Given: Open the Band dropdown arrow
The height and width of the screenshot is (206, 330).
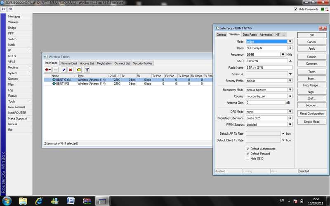Looking at the screenshot, I should 290,48.
